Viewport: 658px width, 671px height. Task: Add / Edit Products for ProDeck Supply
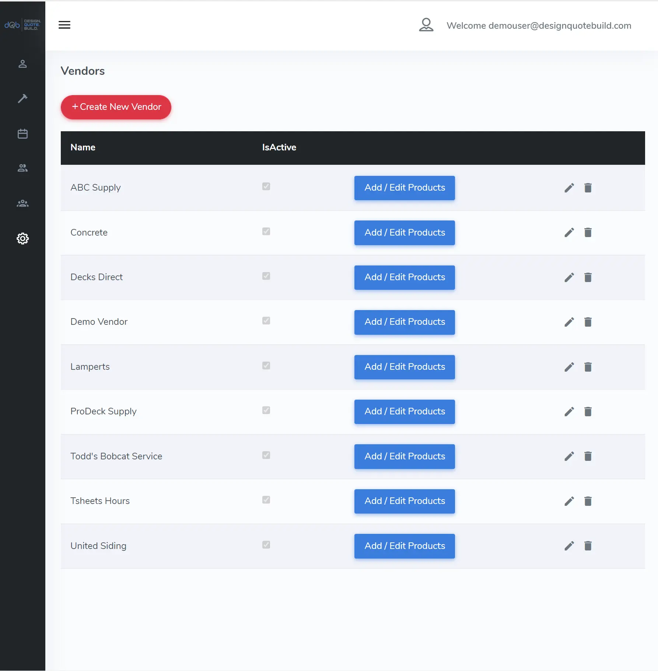coord(405,411)
